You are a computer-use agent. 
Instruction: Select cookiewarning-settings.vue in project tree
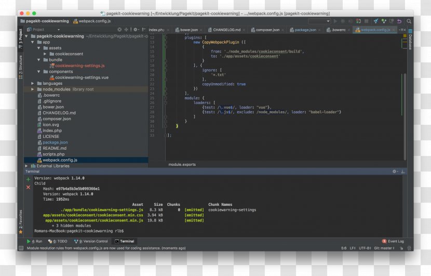coord(82,77)
